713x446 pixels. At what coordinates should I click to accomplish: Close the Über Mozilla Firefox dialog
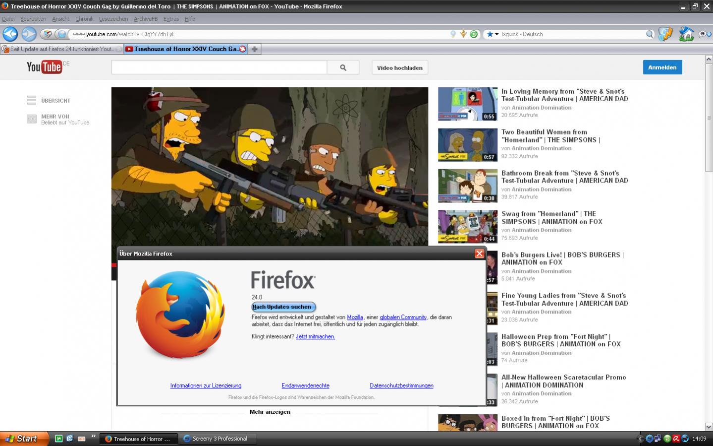click(x=479, y=254)
